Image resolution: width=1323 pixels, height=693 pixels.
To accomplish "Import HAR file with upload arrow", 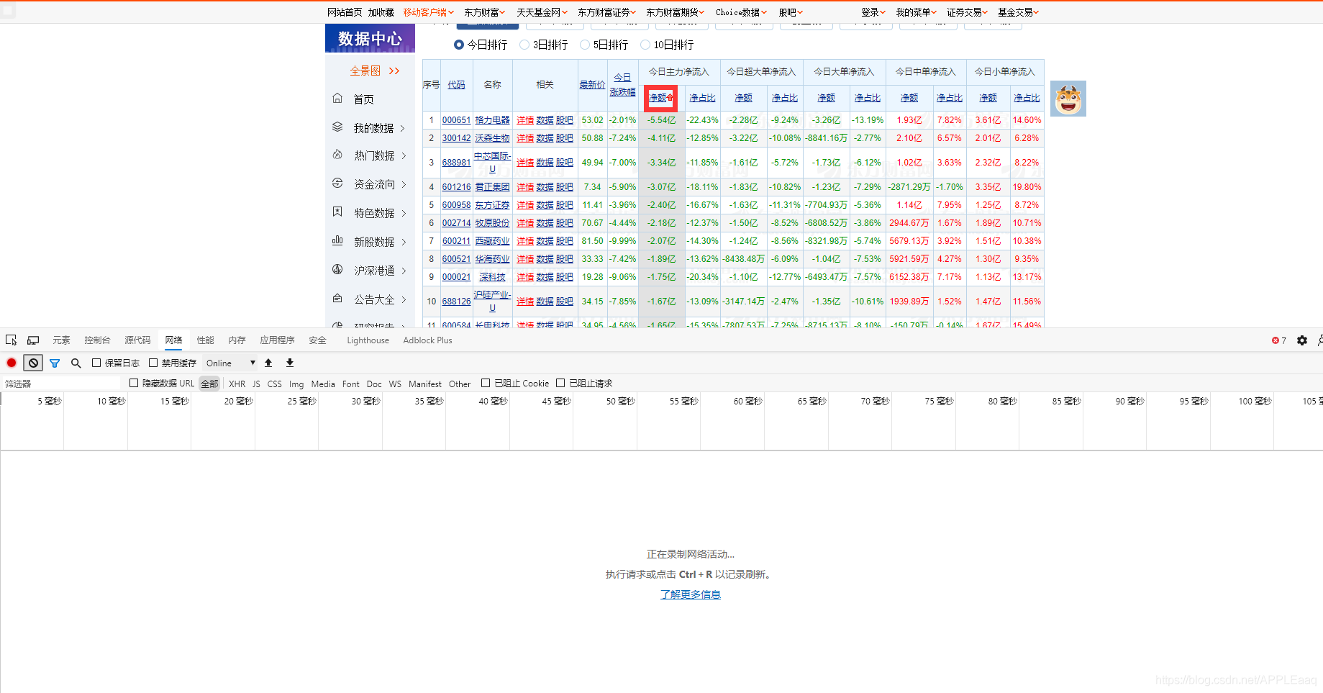I will (x=268, y=363).
